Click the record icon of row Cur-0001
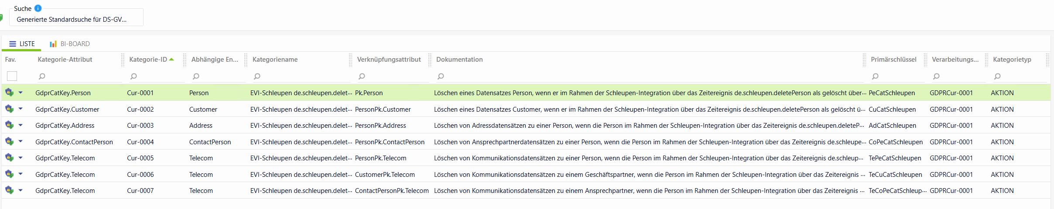This screenshot has width=1054, height=209. [9, 92]
